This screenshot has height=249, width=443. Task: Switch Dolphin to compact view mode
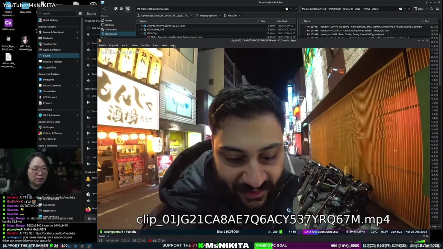click(x=121, y=9)
